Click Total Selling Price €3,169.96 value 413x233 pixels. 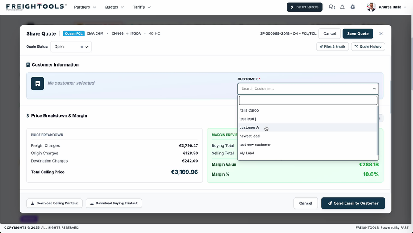coord(185,172)
